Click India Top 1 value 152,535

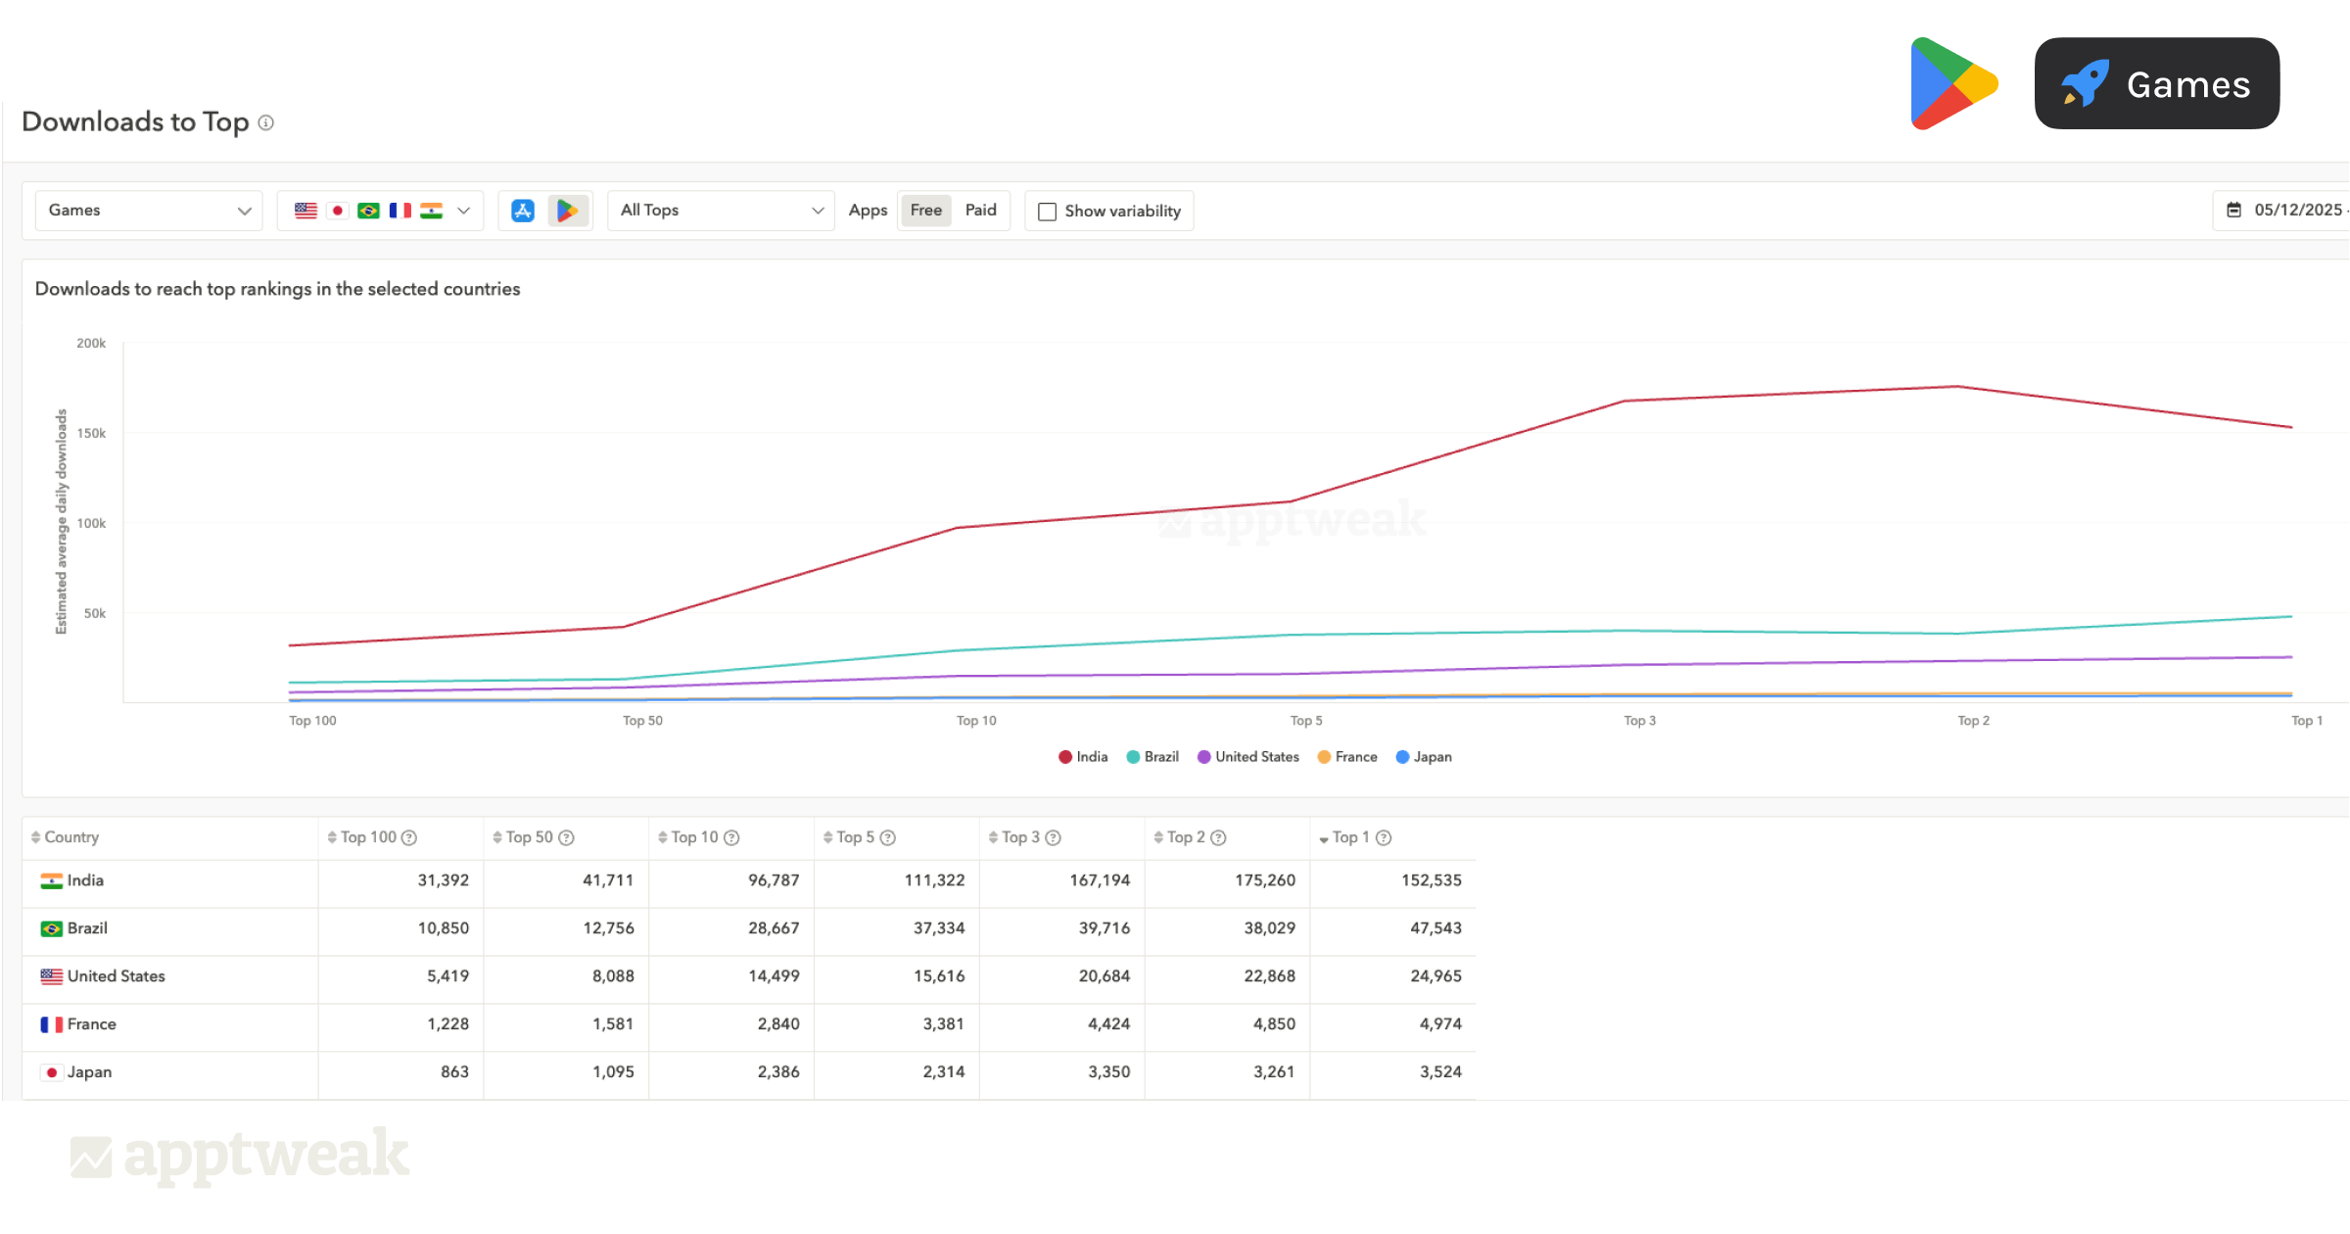click(1432, 881)
